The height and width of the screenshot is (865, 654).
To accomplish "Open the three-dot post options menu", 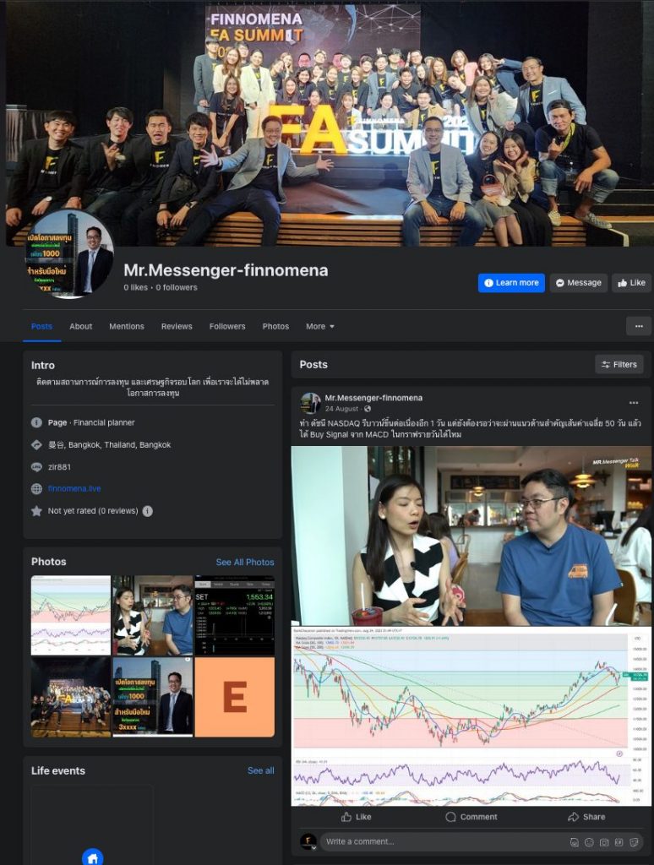I will [x=633, y=403].
